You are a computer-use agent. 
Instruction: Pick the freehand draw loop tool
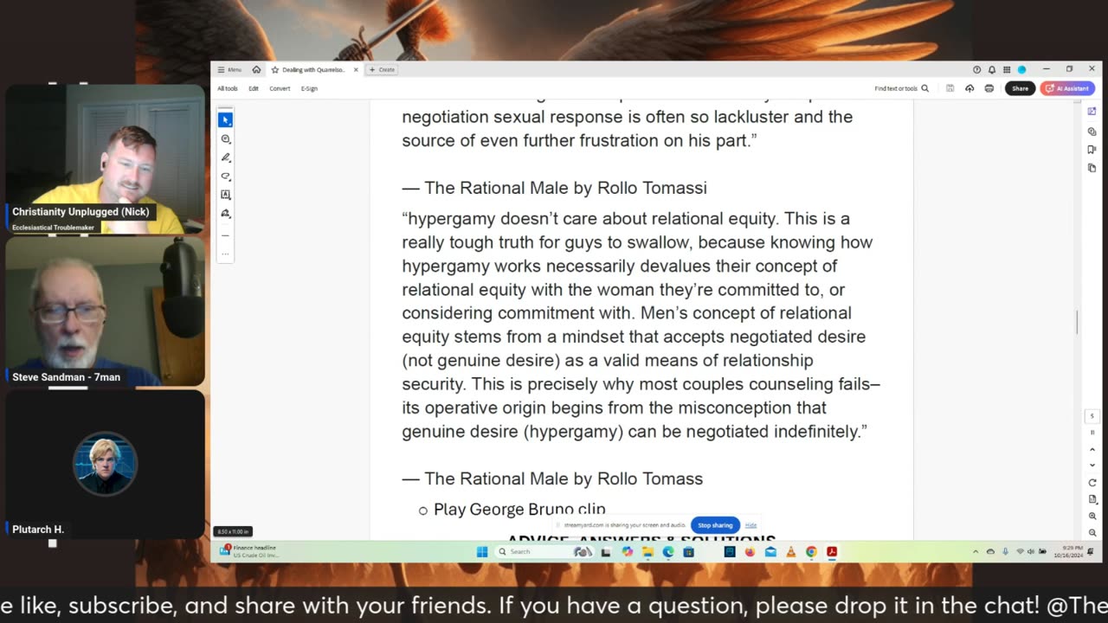226,177
